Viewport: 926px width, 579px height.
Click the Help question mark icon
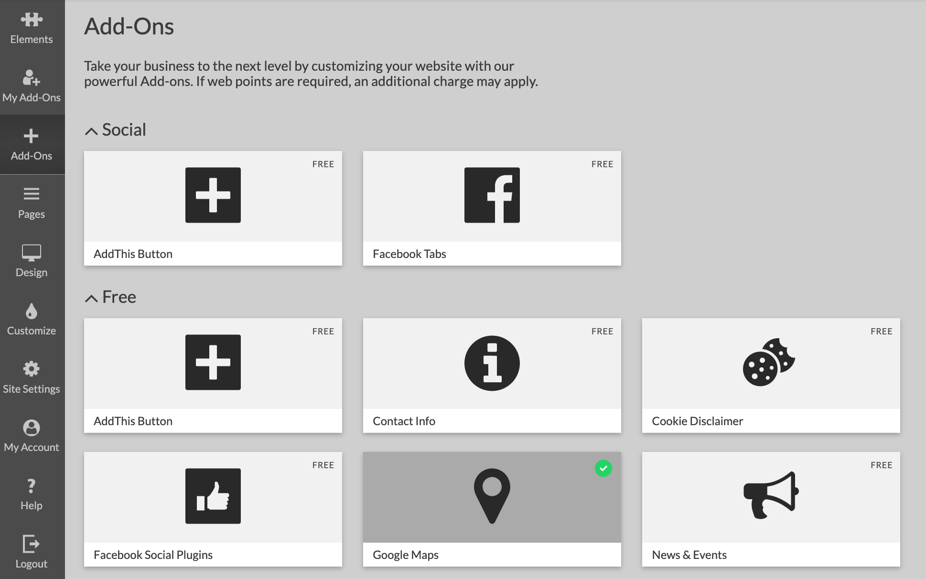coord(32,486)
